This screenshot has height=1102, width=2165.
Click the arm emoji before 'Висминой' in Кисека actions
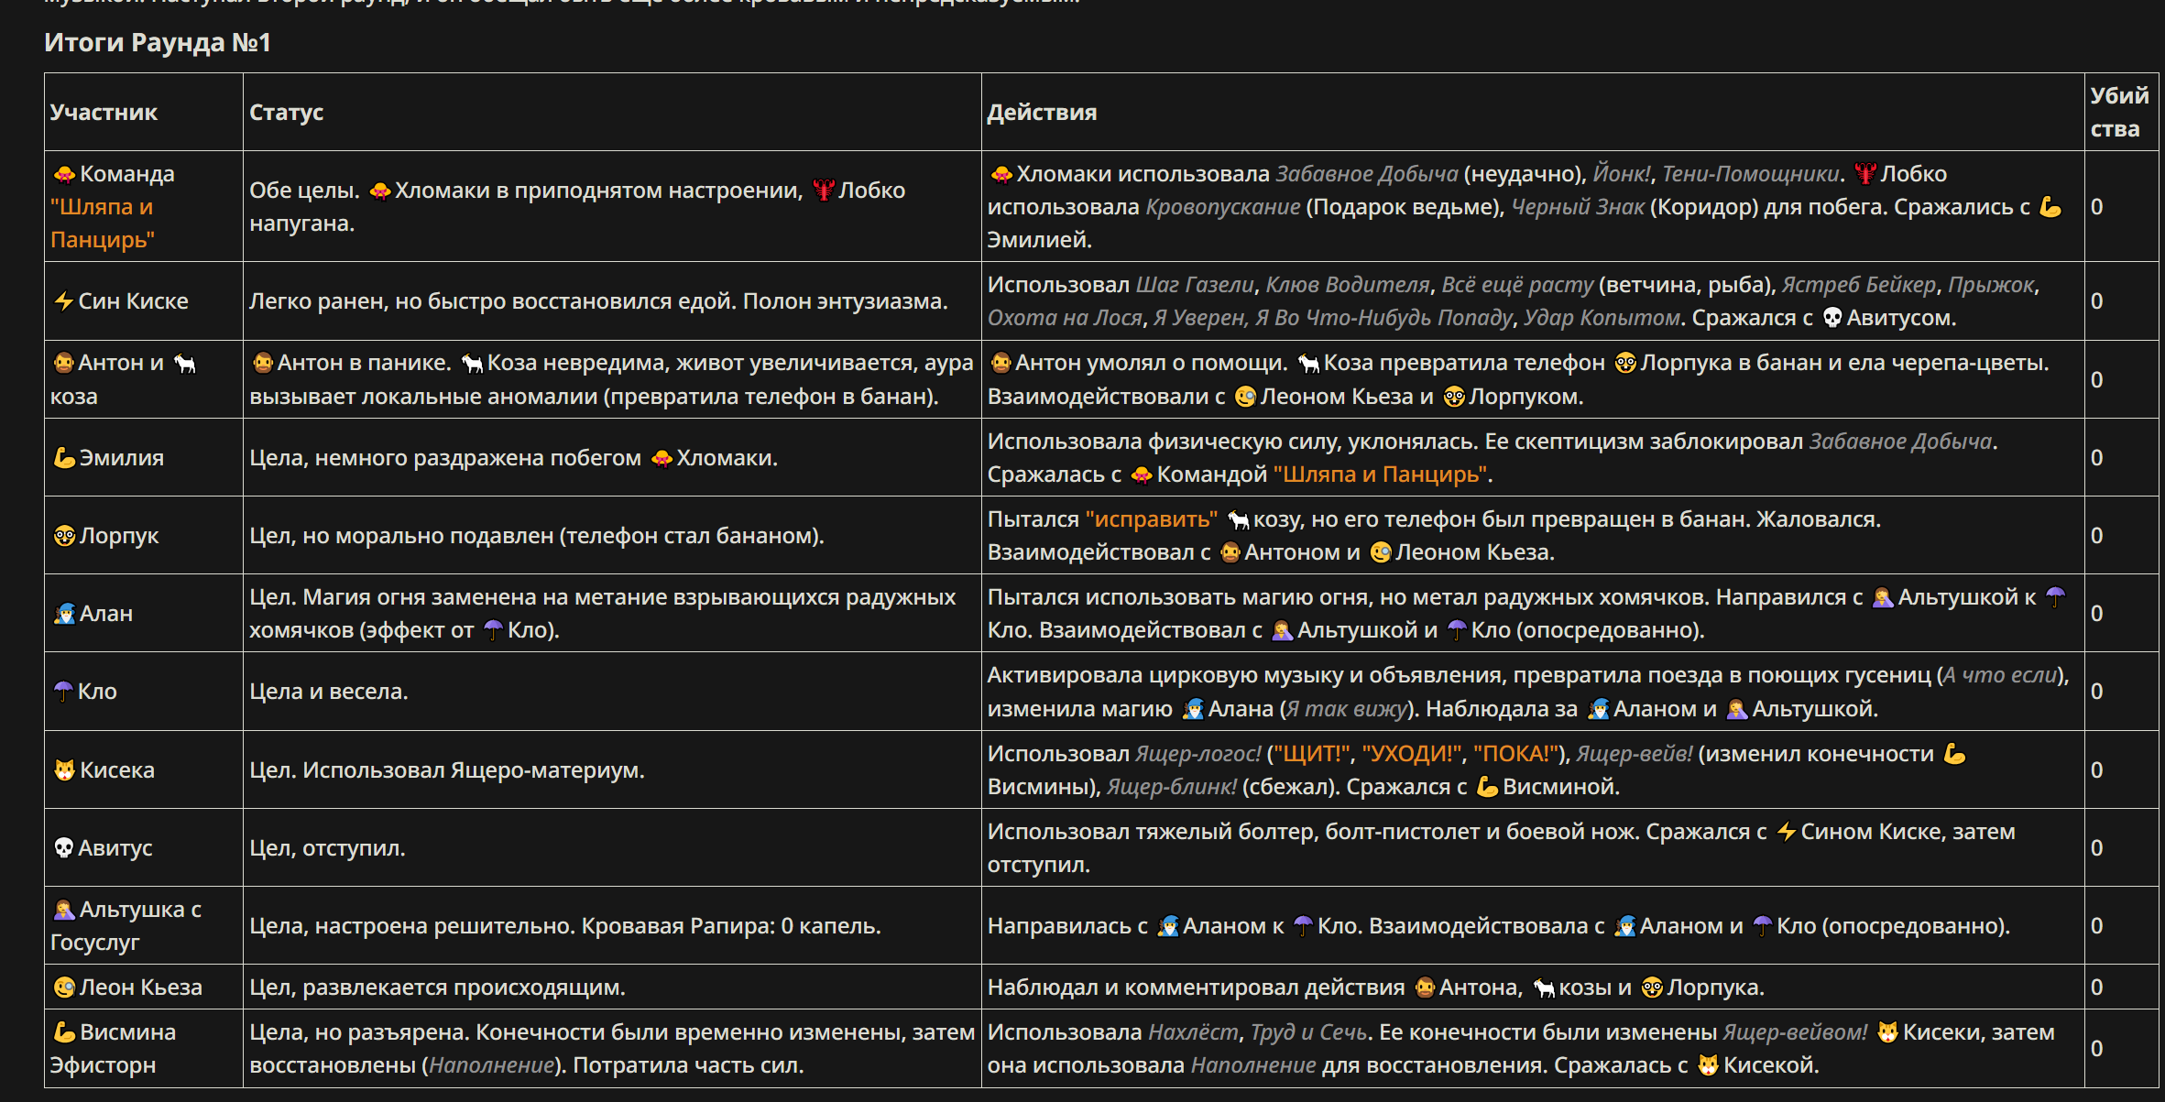1488,787
